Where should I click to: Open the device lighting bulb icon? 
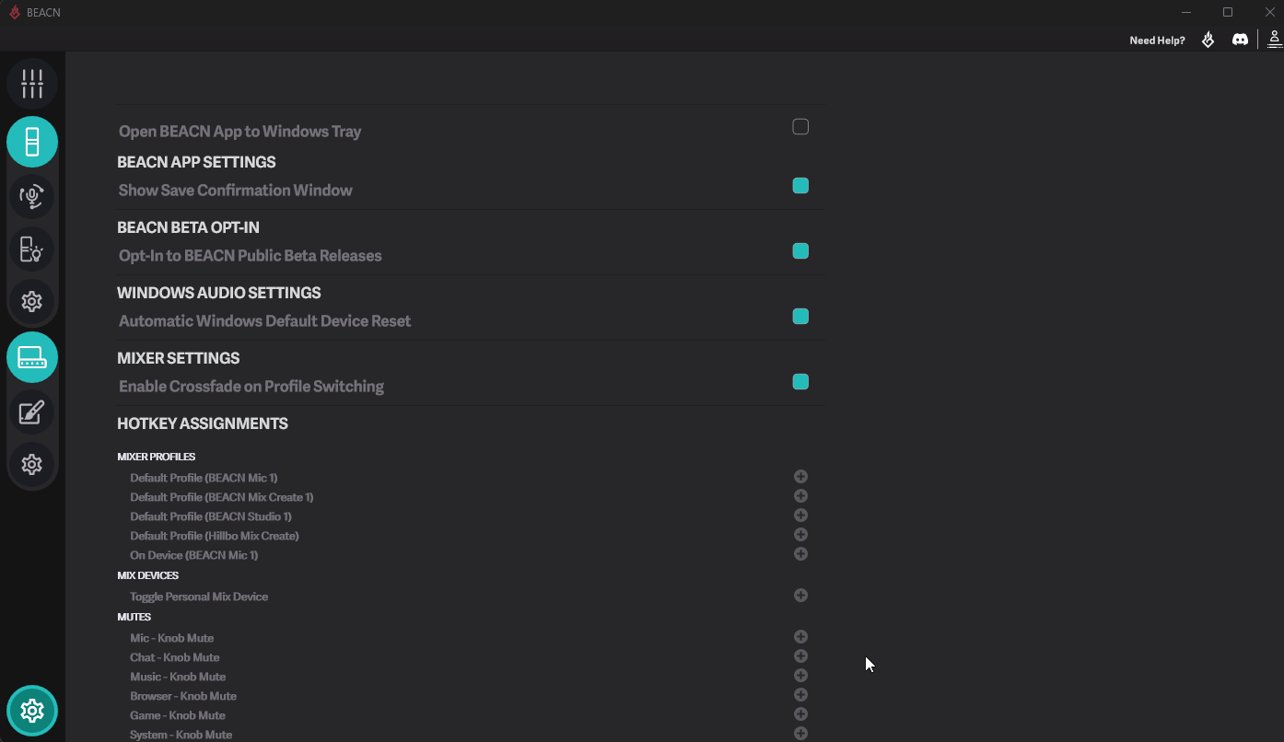tap(32, 249)
